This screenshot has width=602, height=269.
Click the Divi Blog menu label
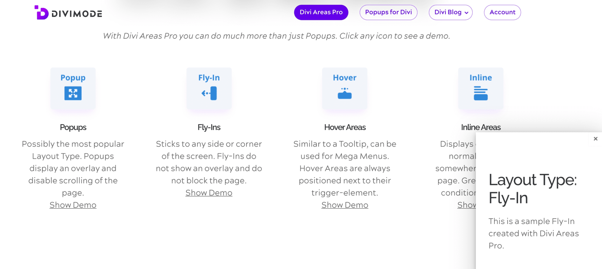tap(448, 12)
